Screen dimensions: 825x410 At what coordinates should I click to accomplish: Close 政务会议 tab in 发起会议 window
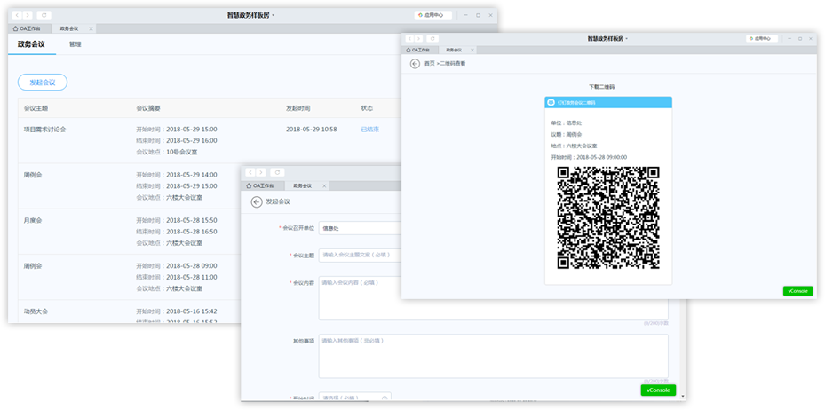tap(325, 186)
